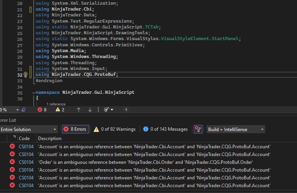Open the Build + IntelliSense dropdown
This screenshot has height=193, width=297.
point(236,129)
